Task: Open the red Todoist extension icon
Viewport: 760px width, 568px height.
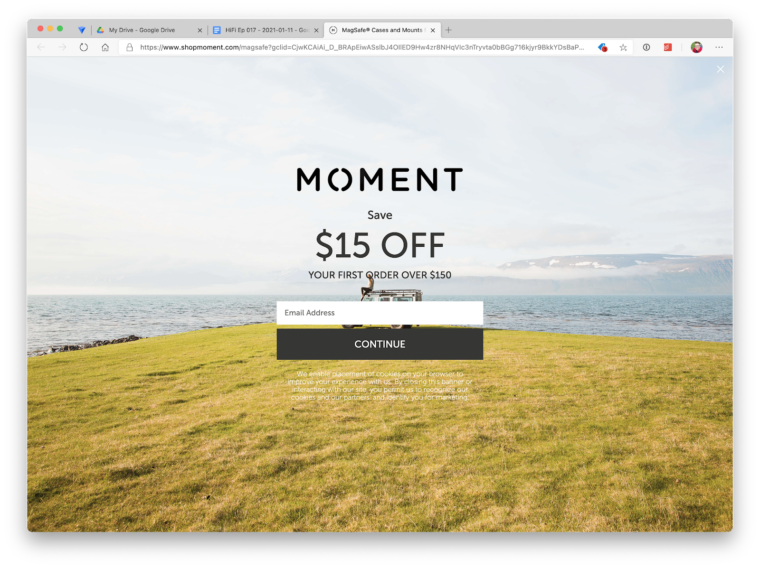Action: 667,47
